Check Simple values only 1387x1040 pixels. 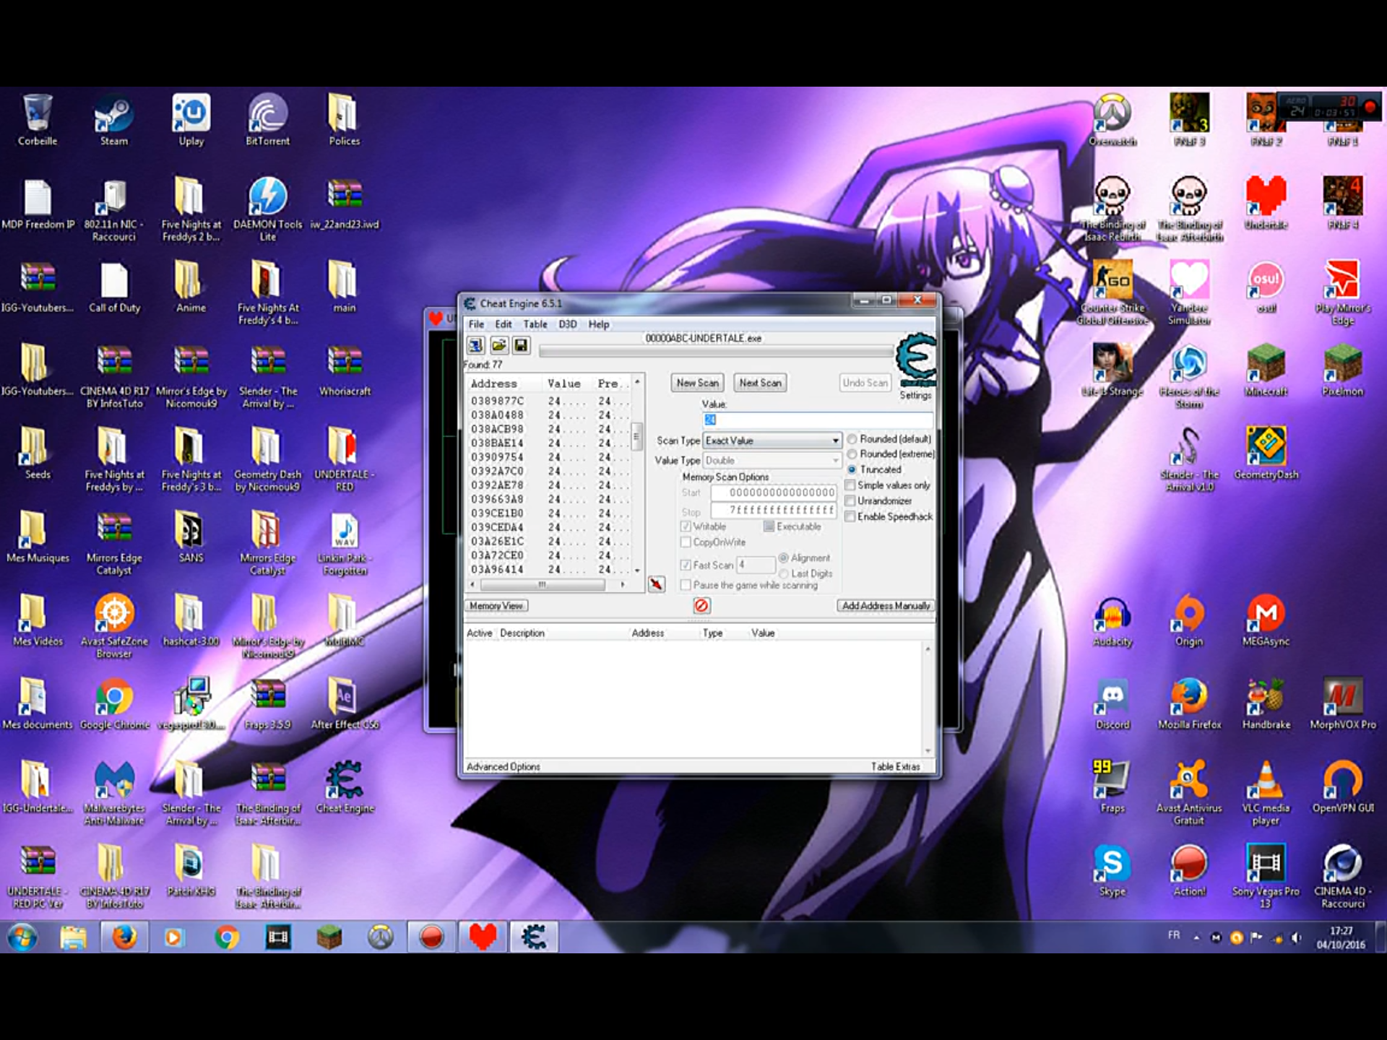[850, 485]
